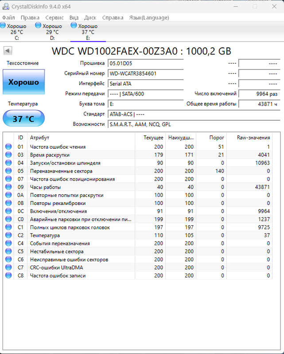Click status orb of Часы работы row

pos(8,187)
